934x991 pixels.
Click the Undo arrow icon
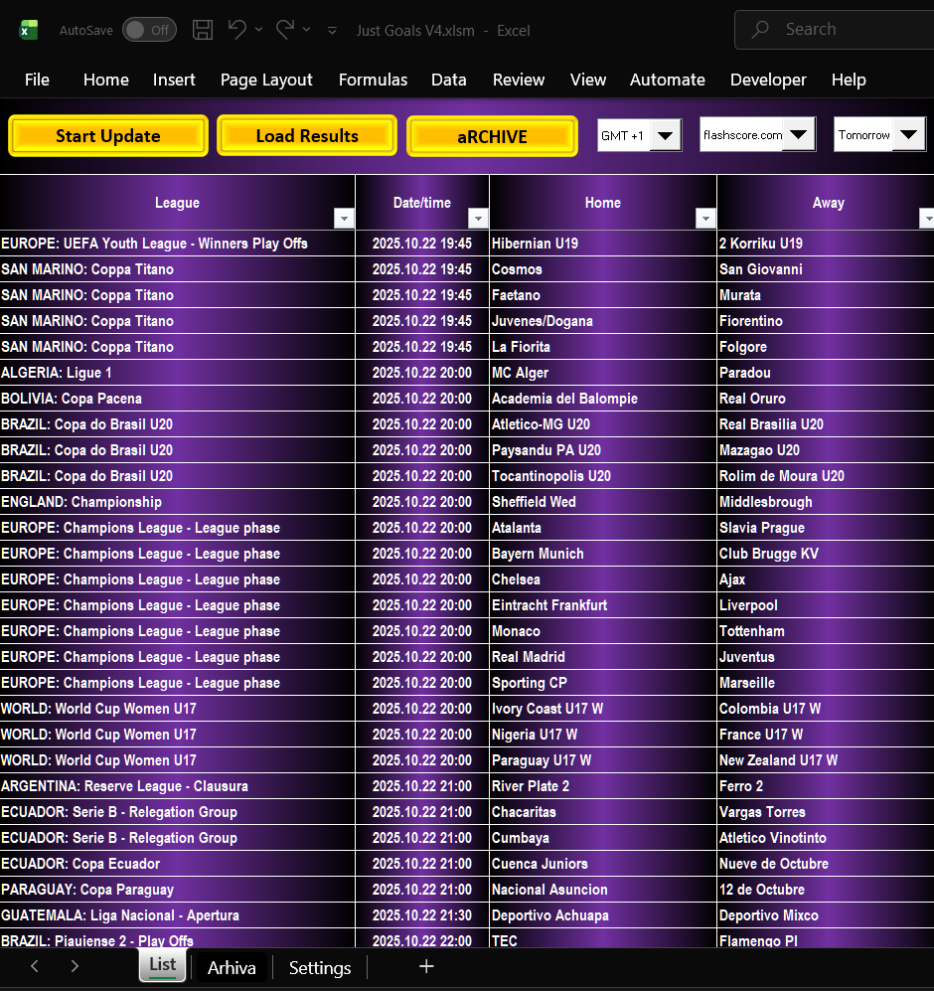tap(236, 30)
